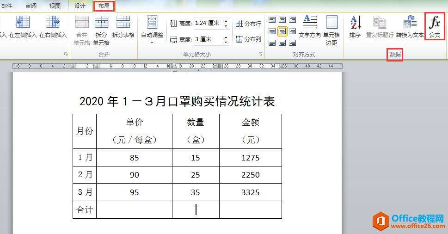Screen dimensions: 448x234
Task: Open AutoFit (自动调整) dropdown
Action: (x=152, y=30)
